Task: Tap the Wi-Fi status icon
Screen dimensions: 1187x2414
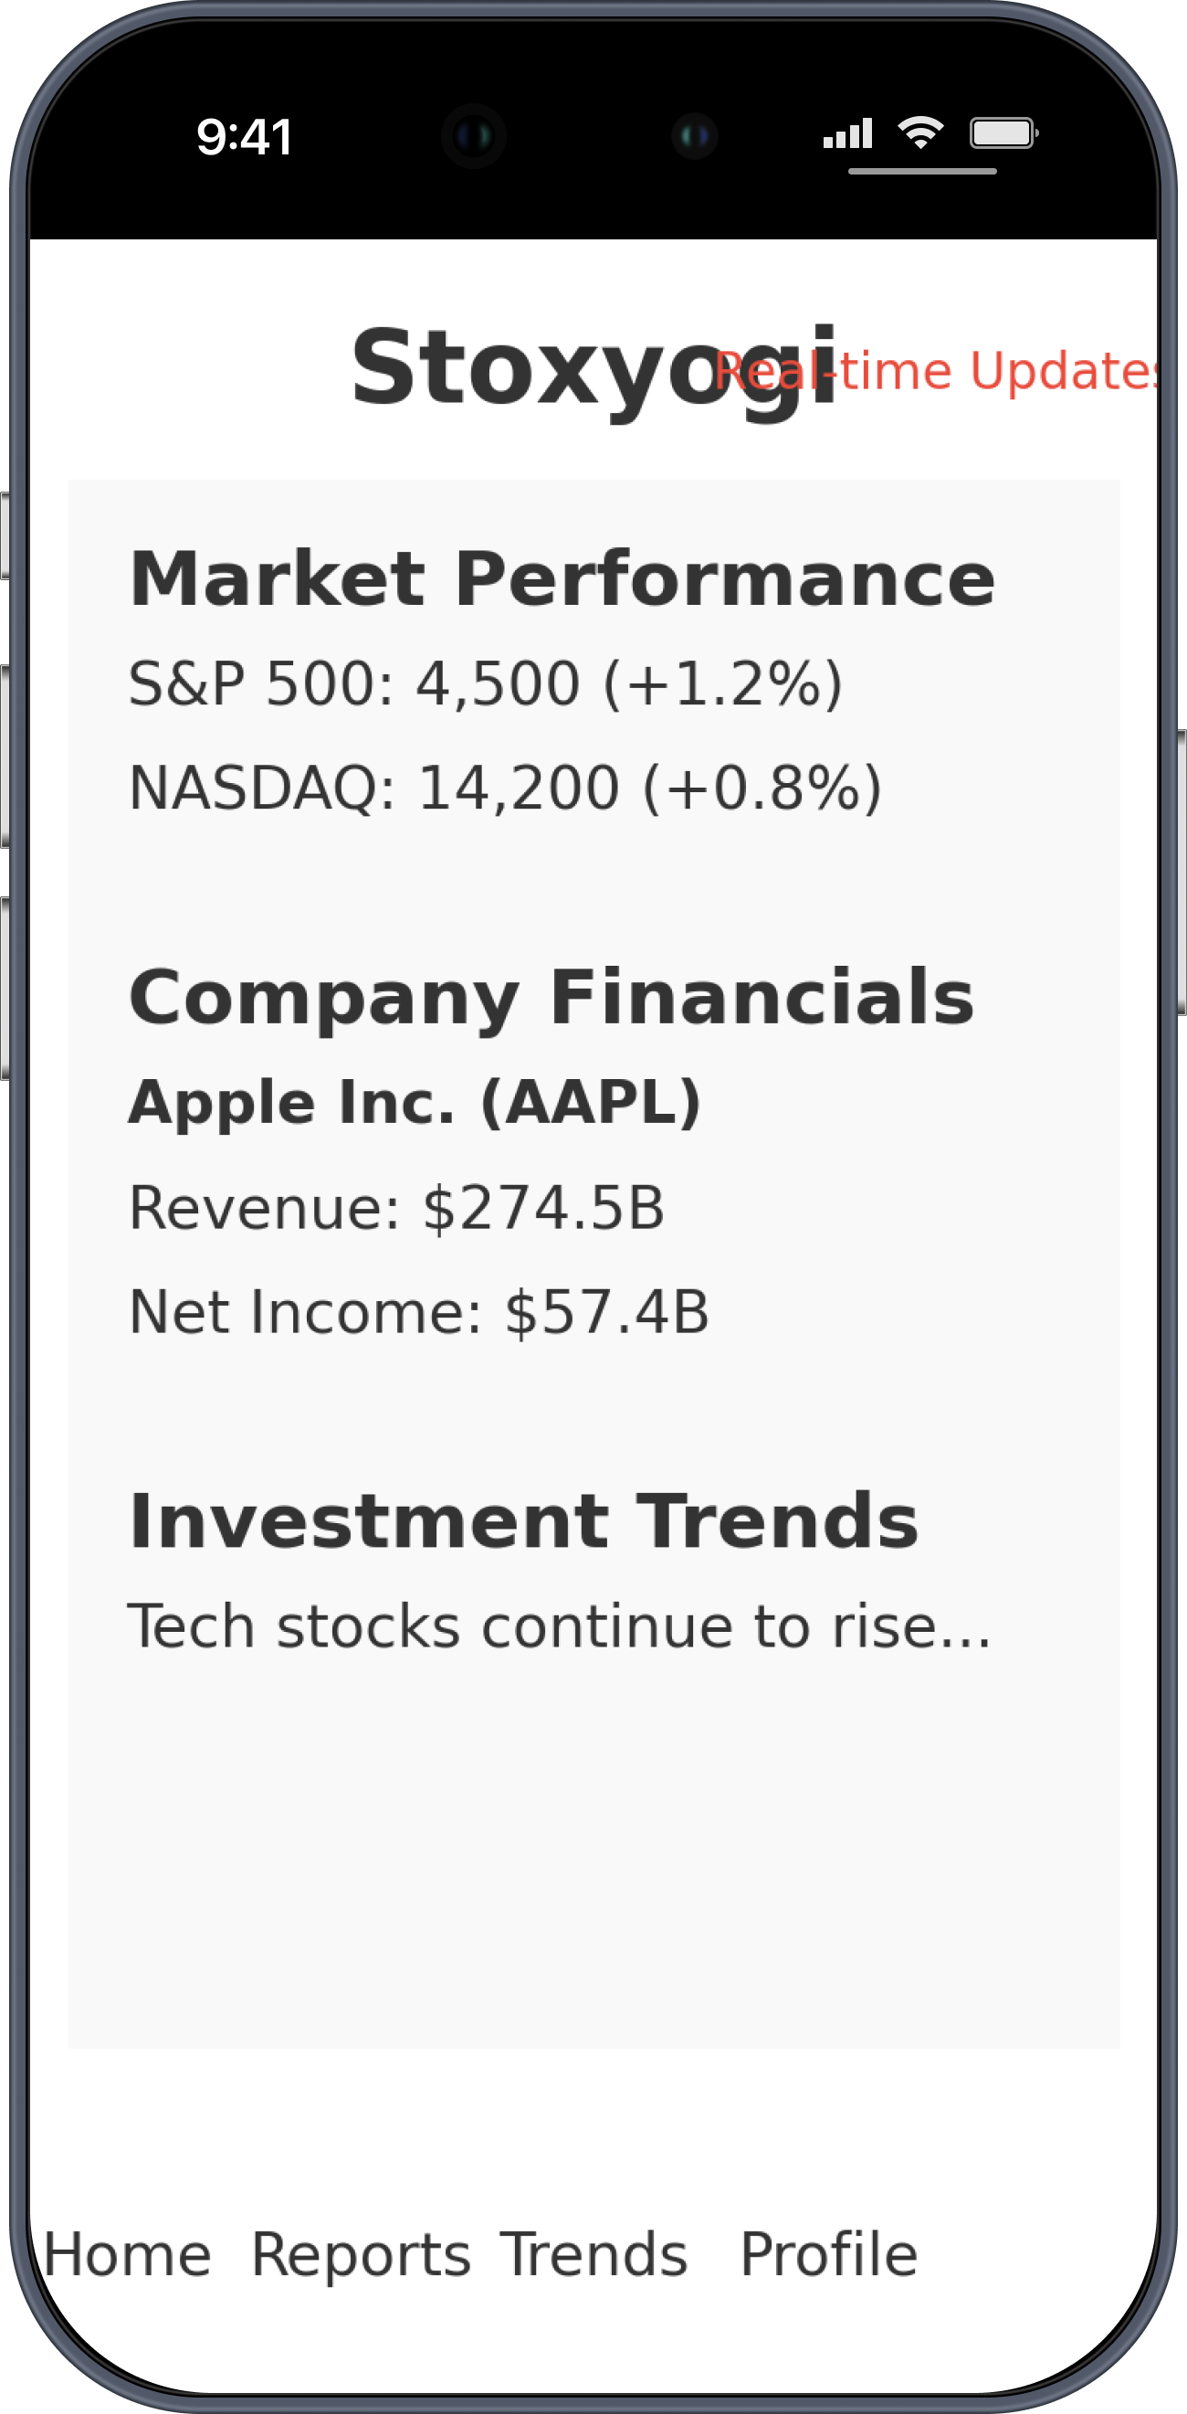Action: click(920, 133)
